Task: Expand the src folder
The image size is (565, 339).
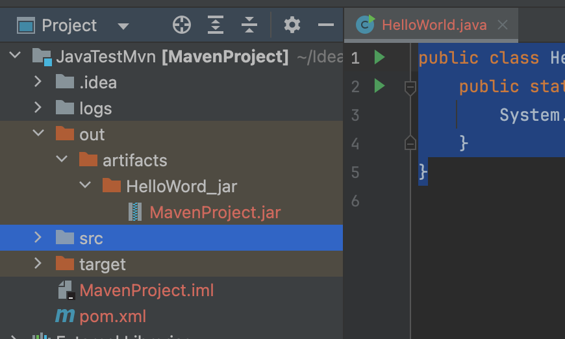Action: 38,237
